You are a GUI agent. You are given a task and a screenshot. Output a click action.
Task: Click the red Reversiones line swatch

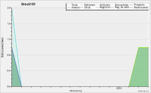[x=131, y=7]
